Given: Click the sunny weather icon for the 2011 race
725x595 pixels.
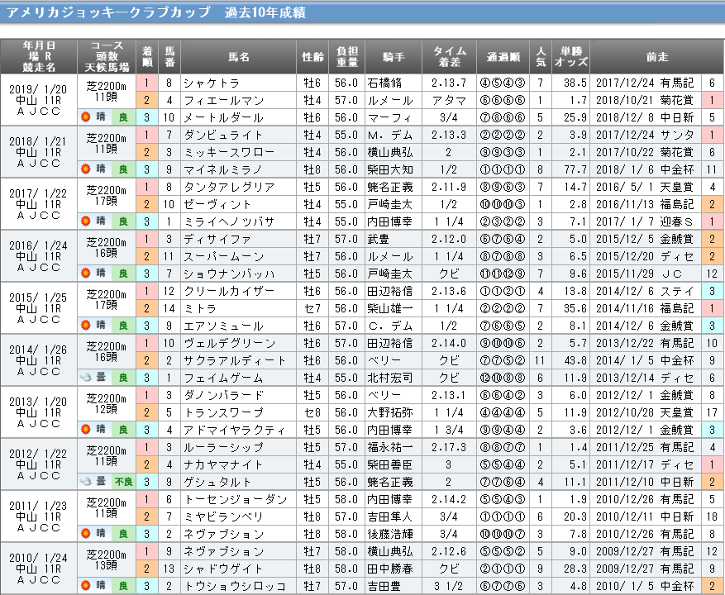Looking at the screenshot, I should (x=85, y=534).
